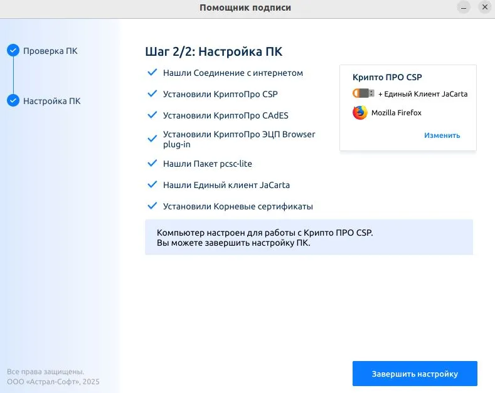Click the checkmark beside Установили Корневые сертификаты
Screen dimensions: 495x393
point(152,206)
